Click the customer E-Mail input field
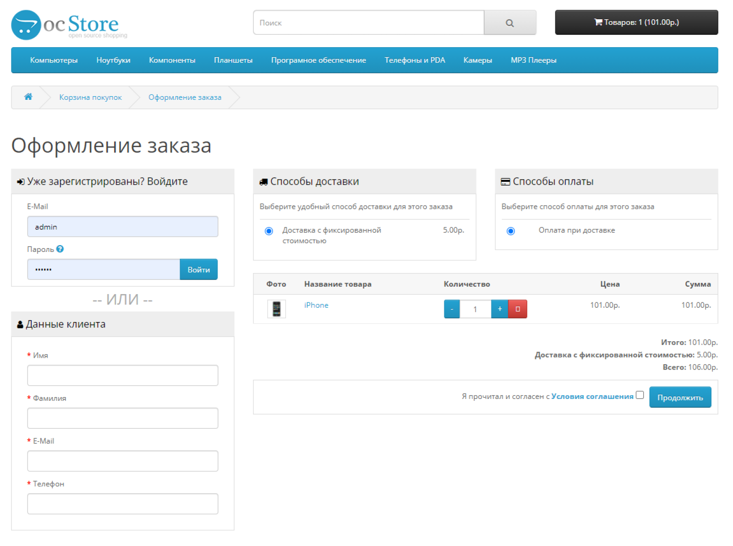 123,461
